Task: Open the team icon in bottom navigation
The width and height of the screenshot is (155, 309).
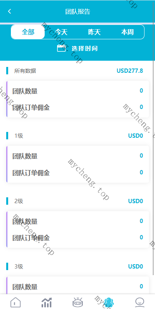Action: click(109, 302)
